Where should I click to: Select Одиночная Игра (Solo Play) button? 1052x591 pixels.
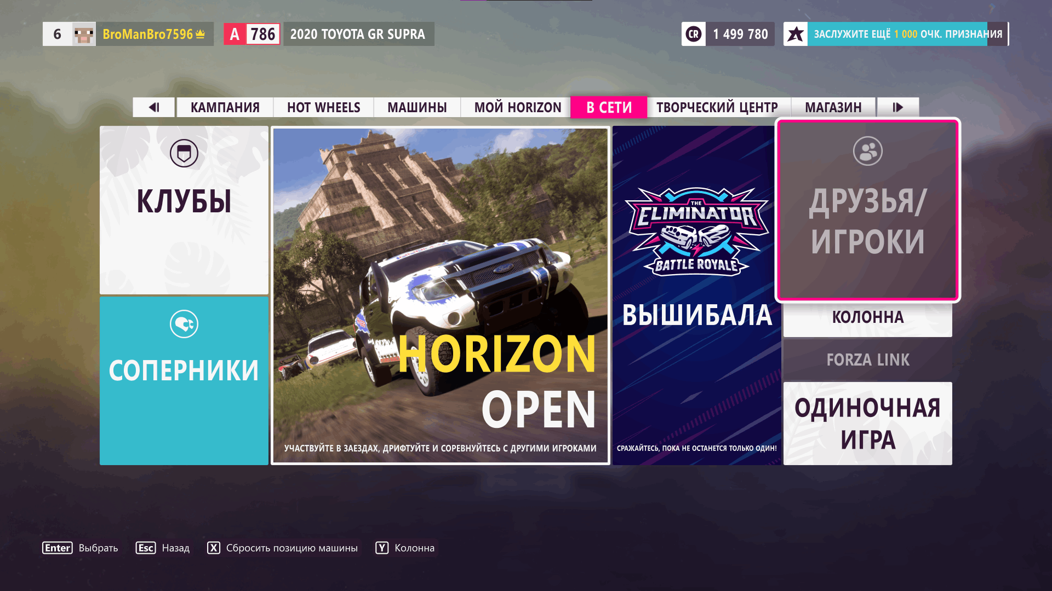point(868,425)
